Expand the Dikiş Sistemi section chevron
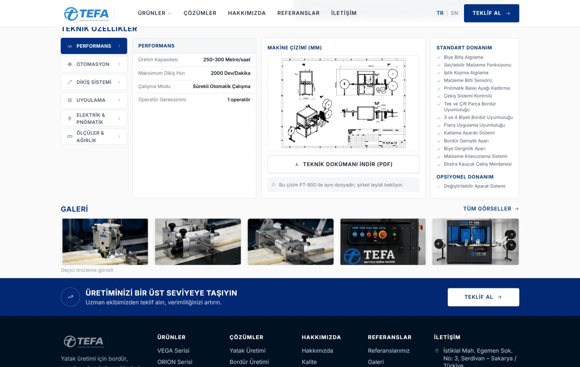 point(119,82)
